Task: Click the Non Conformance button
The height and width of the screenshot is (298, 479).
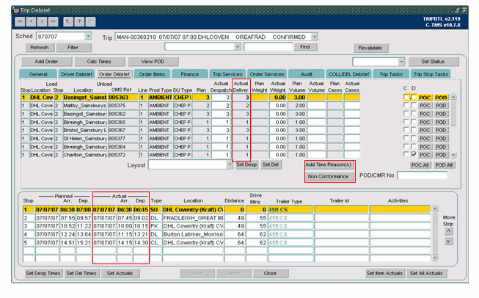Action: tap(329, 176)
